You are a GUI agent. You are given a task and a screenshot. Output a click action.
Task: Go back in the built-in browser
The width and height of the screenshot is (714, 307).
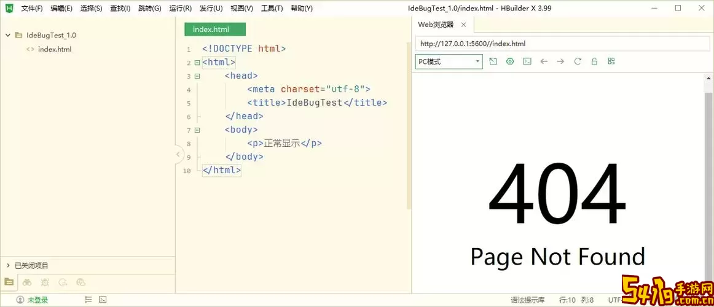(x=544, y=61)
